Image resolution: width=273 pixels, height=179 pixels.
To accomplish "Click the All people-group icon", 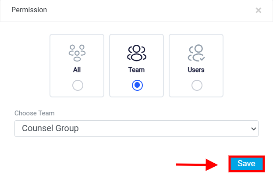I will (x=77, y=53).
